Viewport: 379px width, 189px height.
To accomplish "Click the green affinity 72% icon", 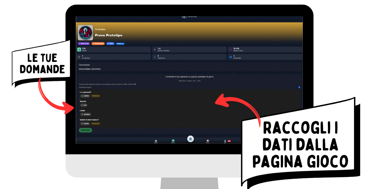I will click(x=79, y=49).
